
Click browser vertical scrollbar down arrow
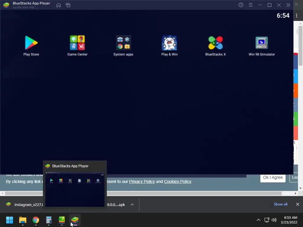click(300, 188)
